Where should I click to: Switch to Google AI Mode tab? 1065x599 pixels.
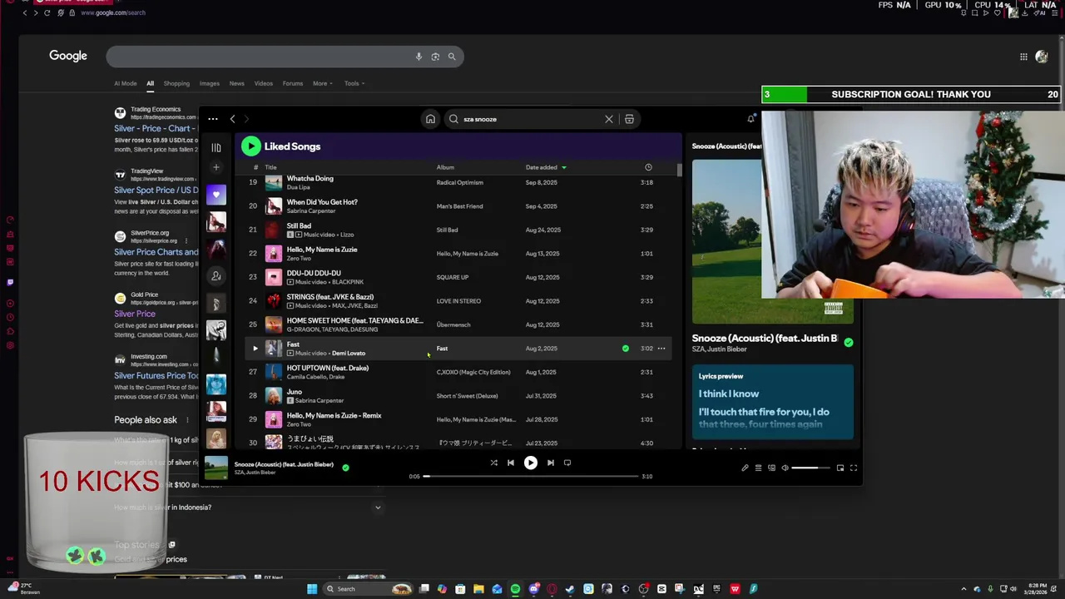pos(126,83)
